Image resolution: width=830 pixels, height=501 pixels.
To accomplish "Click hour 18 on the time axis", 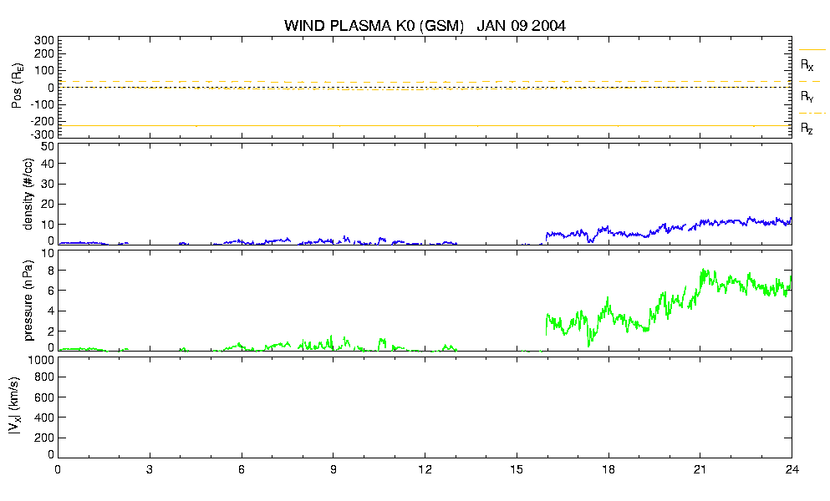I will point(608,469).
